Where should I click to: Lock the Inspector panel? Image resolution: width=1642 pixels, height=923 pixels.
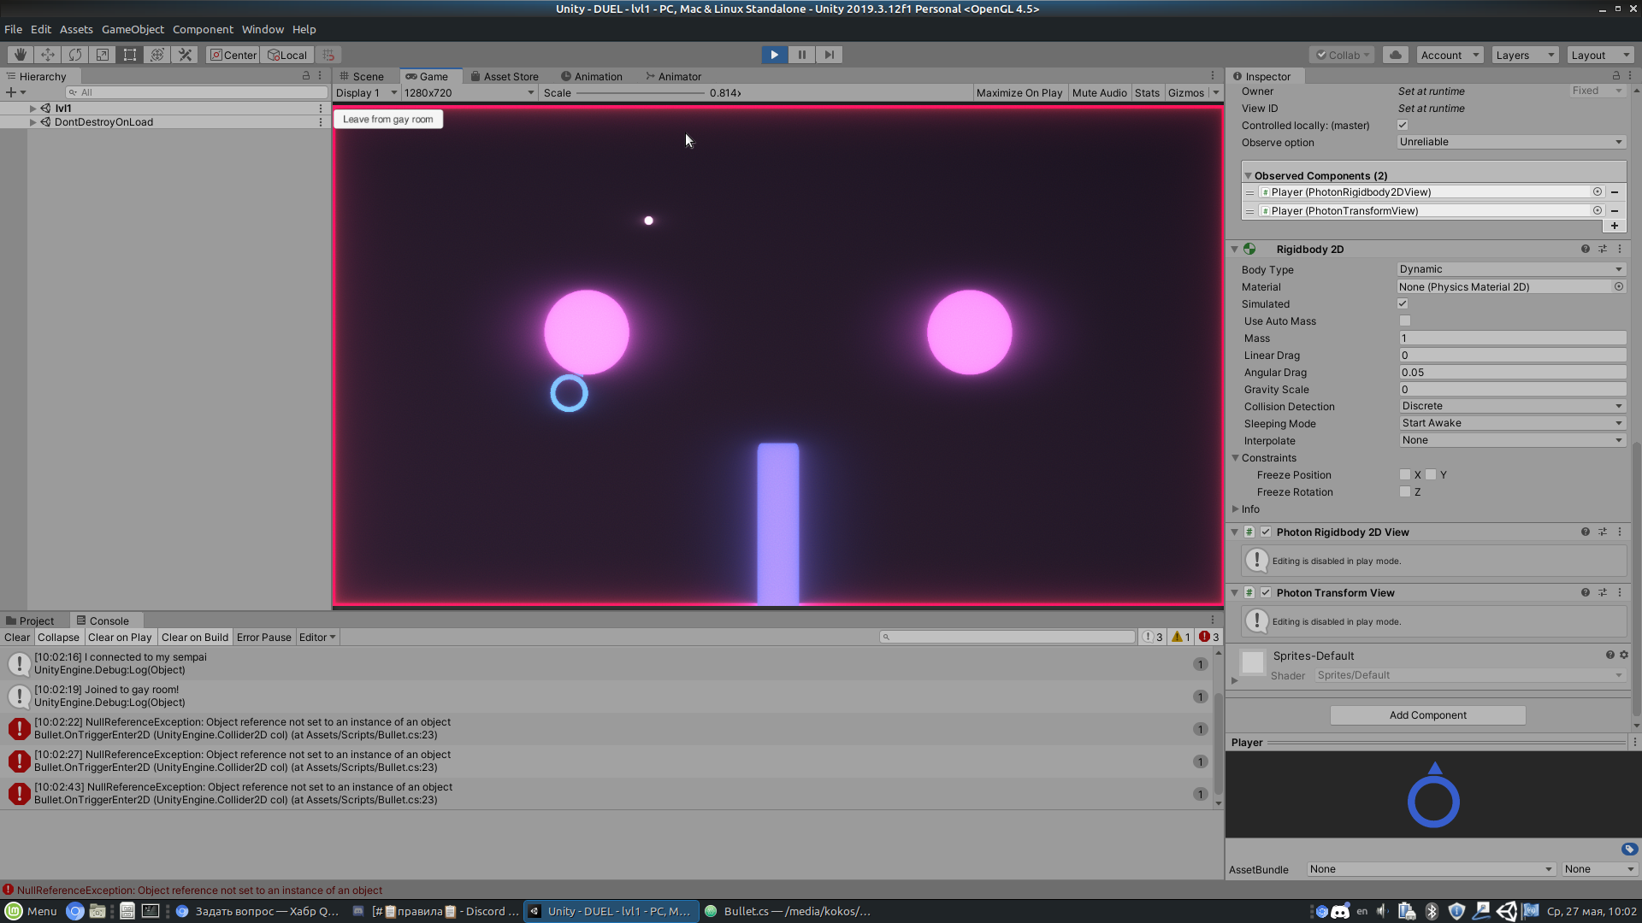tap(1615, 76)
